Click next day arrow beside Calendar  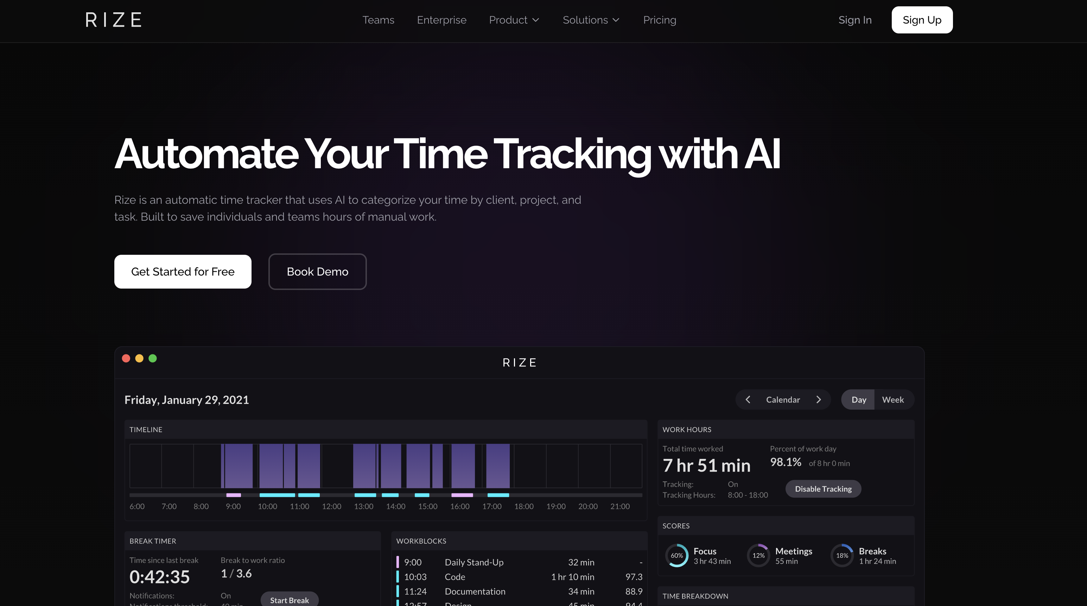pos(819,399)
